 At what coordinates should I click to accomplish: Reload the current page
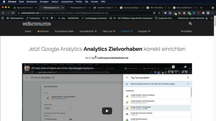point(13,13)
